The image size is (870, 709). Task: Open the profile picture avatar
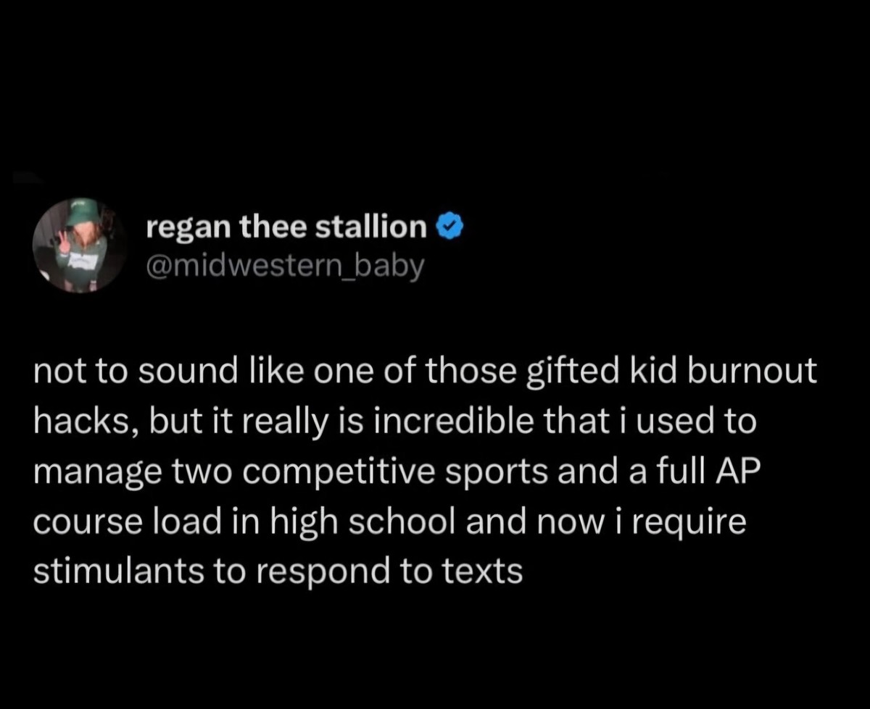click(80, 246)
